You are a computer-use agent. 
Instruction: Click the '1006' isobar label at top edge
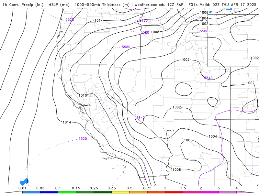[x=204, y=12]
